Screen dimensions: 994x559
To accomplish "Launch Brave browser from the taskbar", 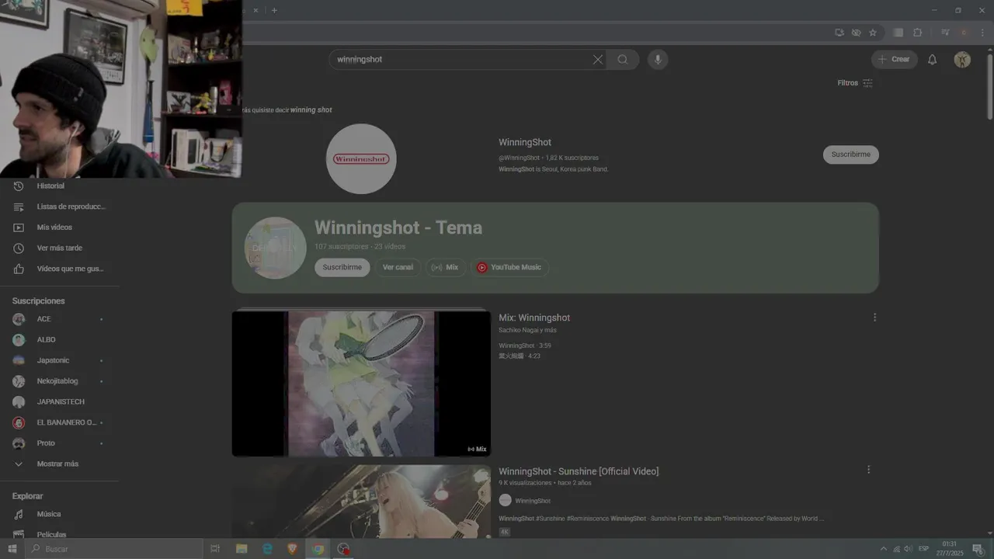I will [x=293, y=549].
